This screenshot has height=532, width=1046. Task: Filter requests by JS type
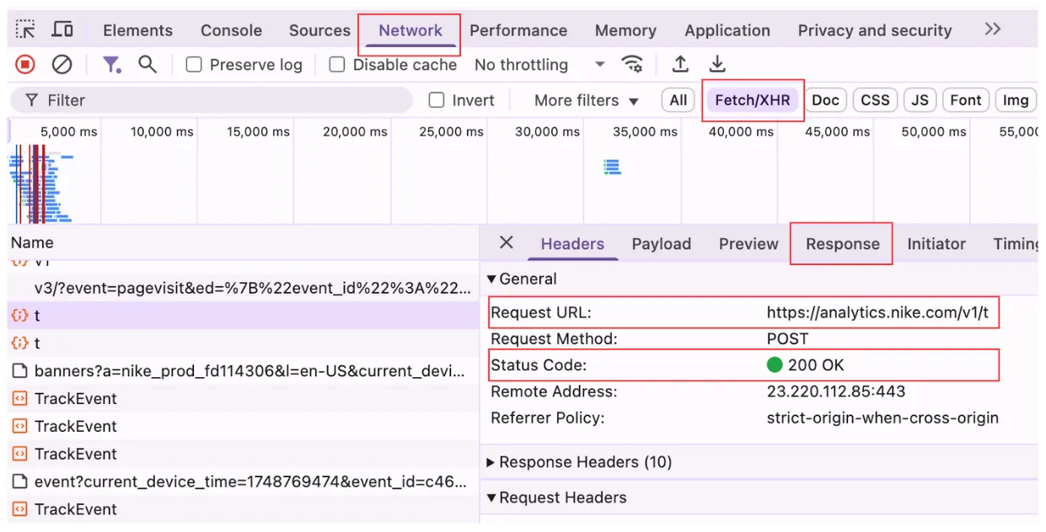pos(920,100)
